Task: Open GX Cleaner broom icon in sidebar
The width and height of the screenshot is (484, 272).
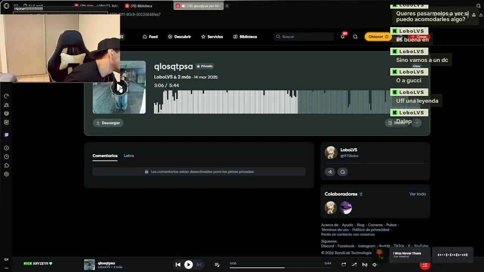Action: [6, 105]
